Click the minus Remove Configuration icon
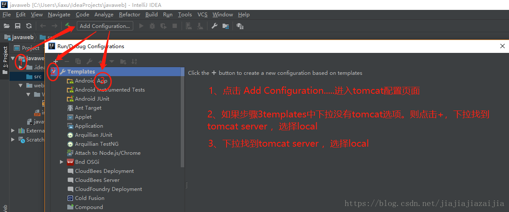 point(67,61)
